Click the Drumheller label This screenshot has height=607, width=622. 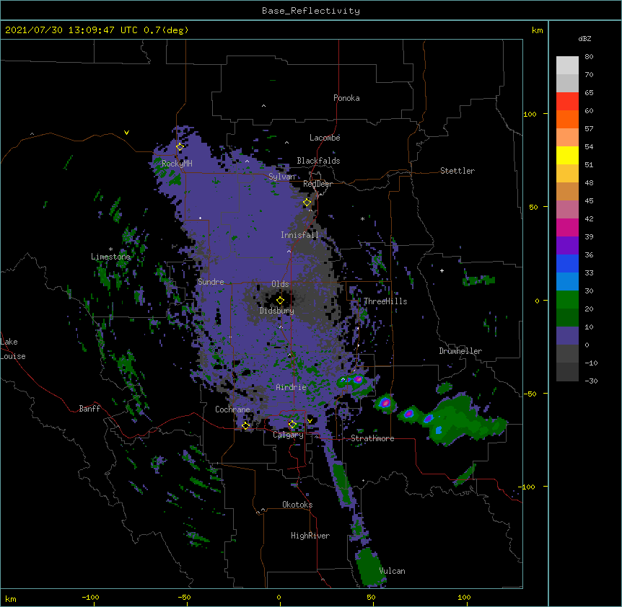(460, 351)
